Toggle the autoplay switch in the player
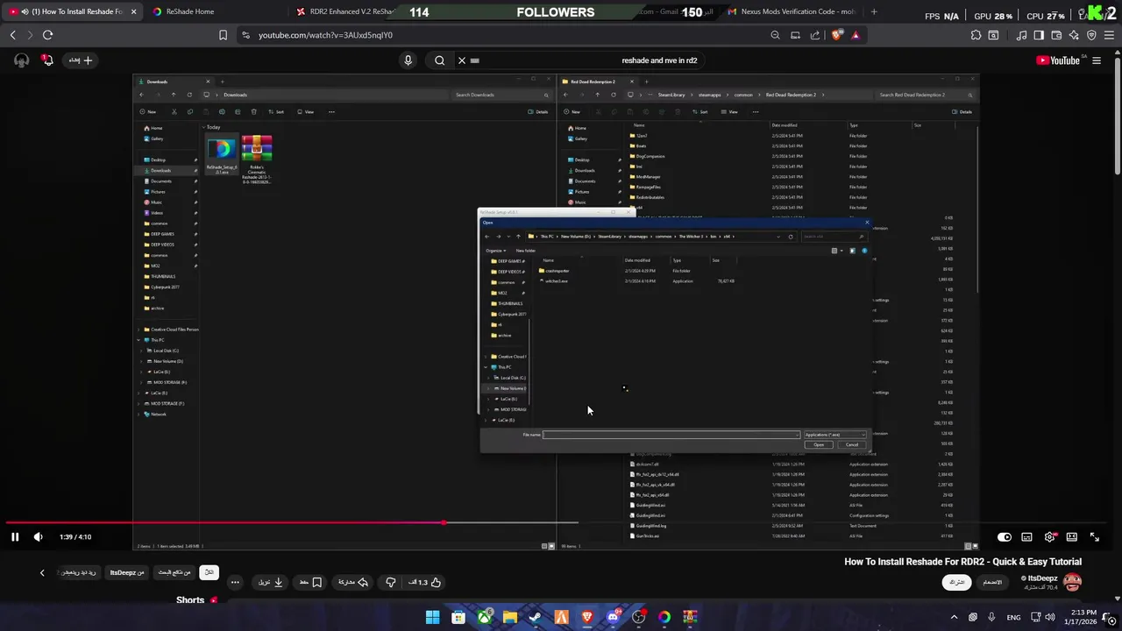The image size is (1122, 631). coord(1005,537)
